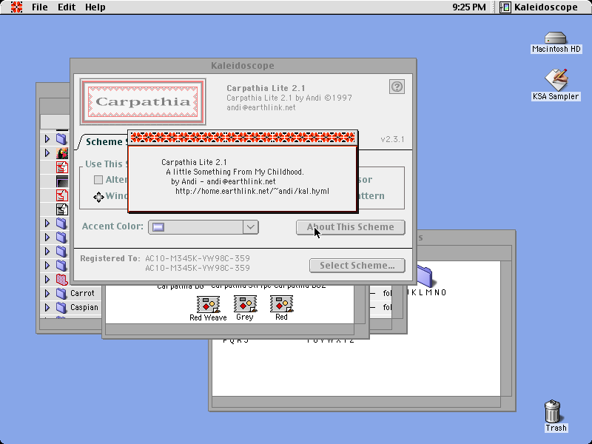Select the Carrot folder icon
The width and height of the screenshot is (592, 444).
coord(61,293)
